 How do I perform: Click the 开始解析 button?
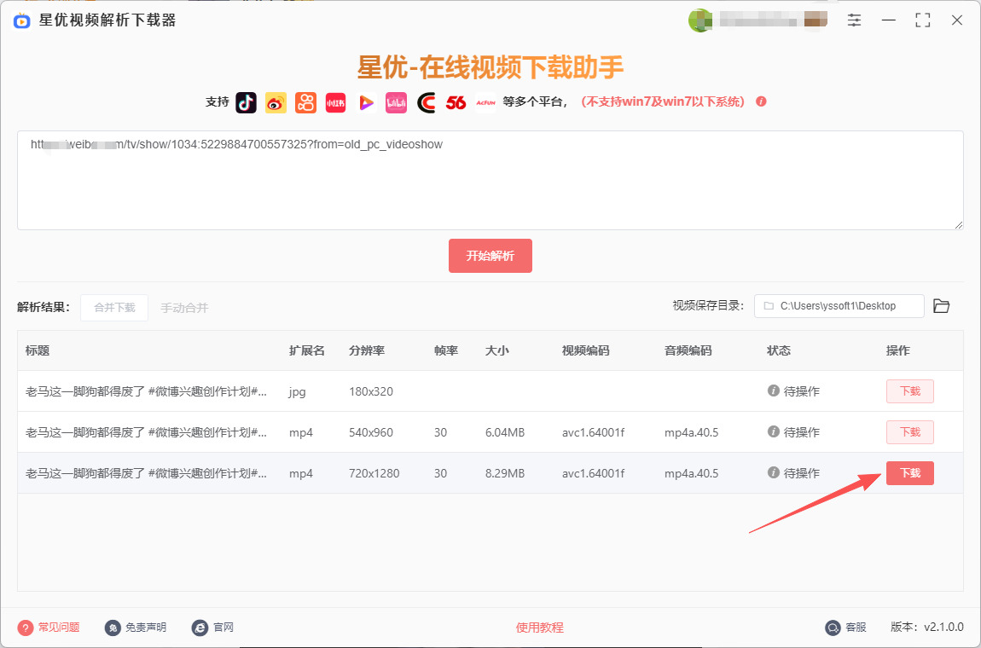coord(490,256)
